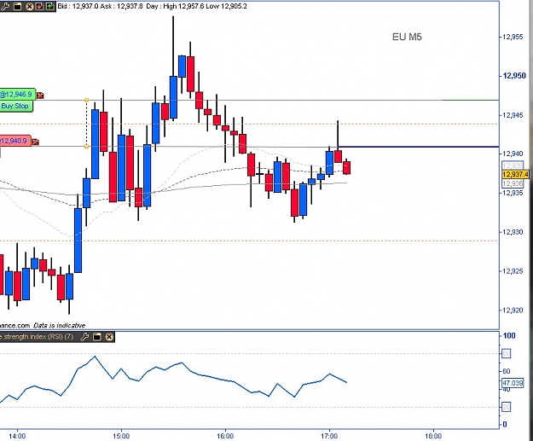Screen dimensions: 533x441
Task: Click the Ask 12,937.8 quote text
Action: coord(122,6)
